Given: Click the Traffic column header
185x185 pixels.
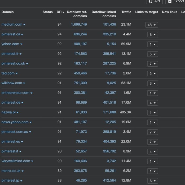Looking at the screenshot, I should point(126,12).
